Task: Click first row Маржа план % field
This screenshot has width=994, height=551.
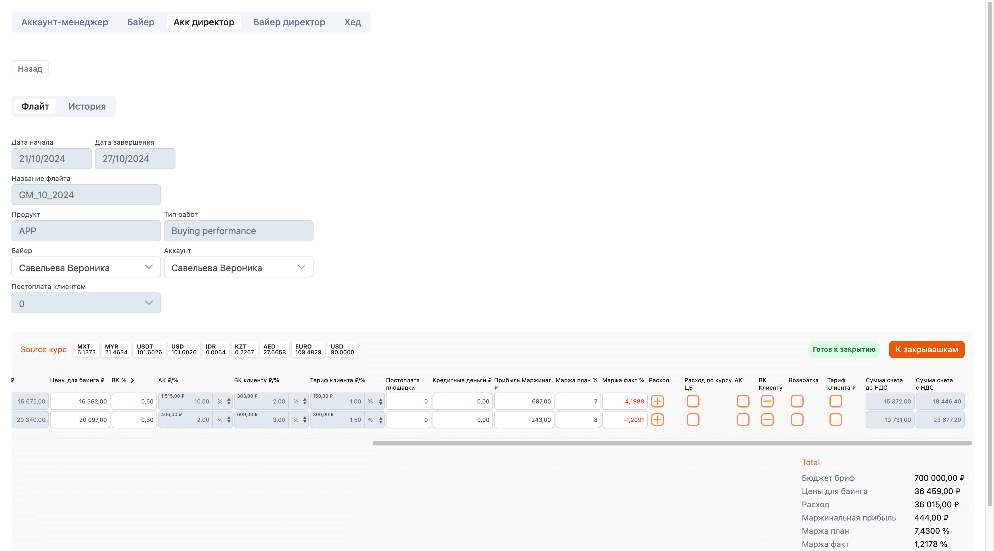Action: point(578,401)
